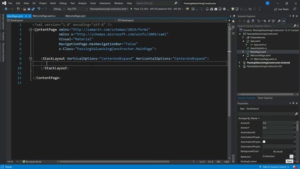
Task: Collapse the StackLayout element on line 8
Action: coord(30,58)
